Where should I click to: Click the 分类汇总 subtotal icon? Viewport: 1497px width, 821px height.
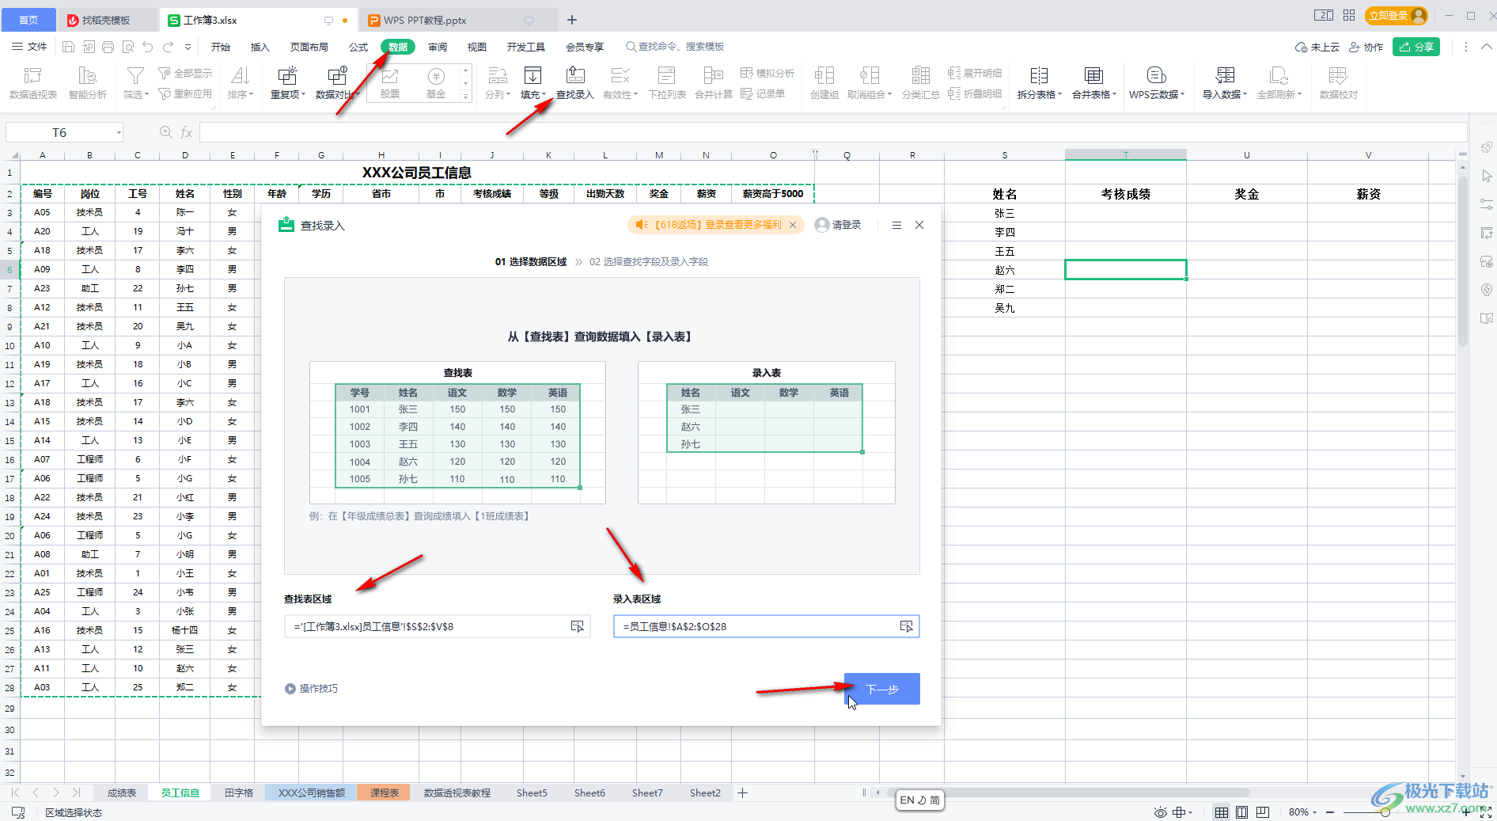[920, 83]
